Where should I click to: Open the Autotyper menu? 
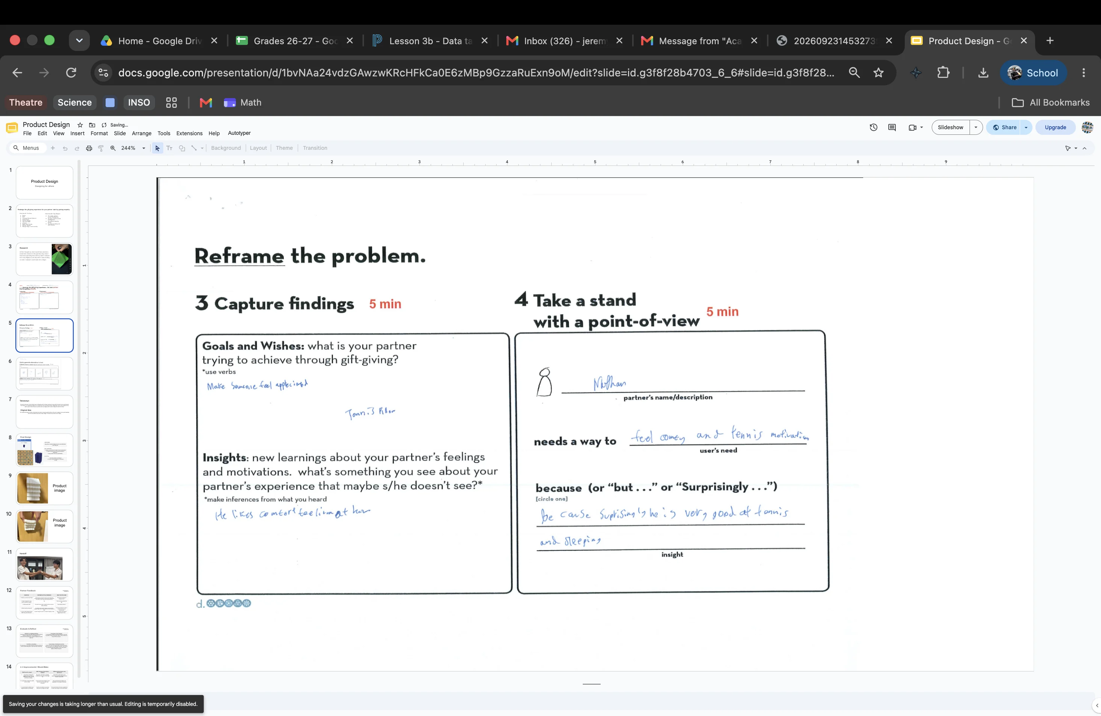(239, 133)
